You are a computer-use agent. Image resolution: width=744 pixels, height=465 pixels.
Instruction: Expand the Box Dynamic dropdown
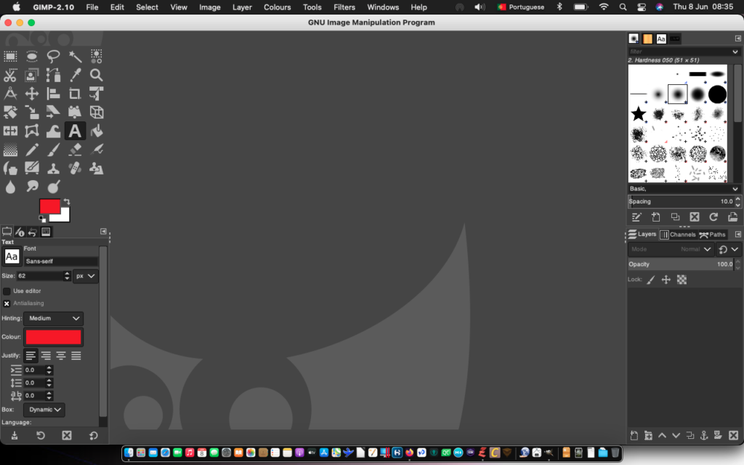44,410
